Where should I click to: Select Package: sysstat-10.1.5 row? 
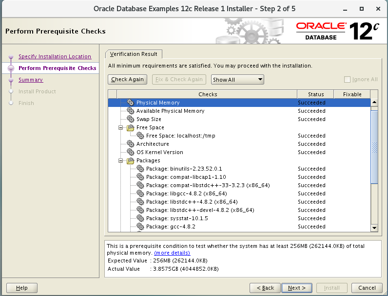[239, 218]
